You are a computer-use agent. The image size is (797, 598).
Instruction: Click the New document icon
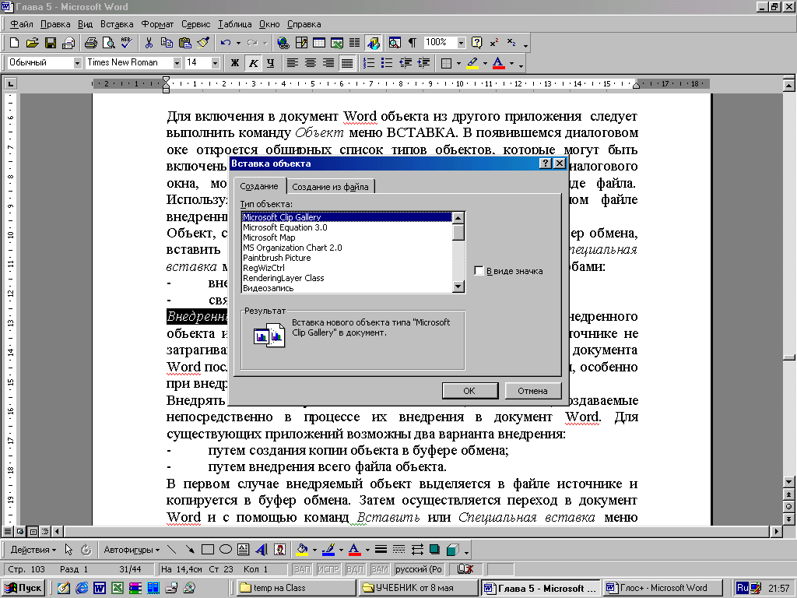tap(14, 43)
